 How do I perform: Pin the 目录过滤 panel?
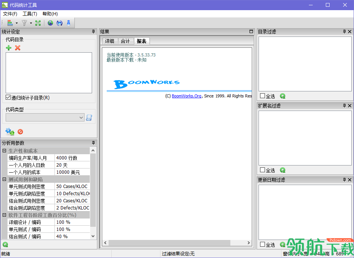[x=344, y=32]
